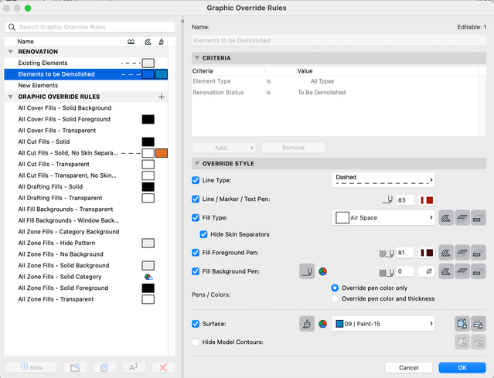Uncheck the Line Type checkbox
The image size is (494, 378).
tap(196, 180)
